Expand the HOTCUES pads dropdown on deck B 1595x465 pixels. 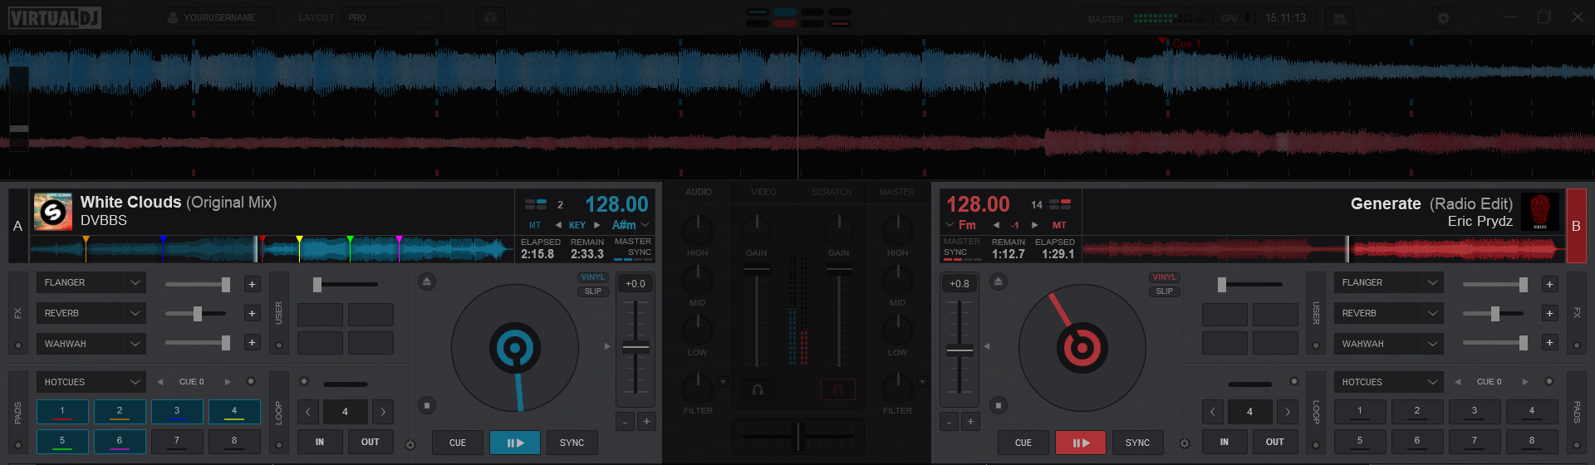[1432, 382]
